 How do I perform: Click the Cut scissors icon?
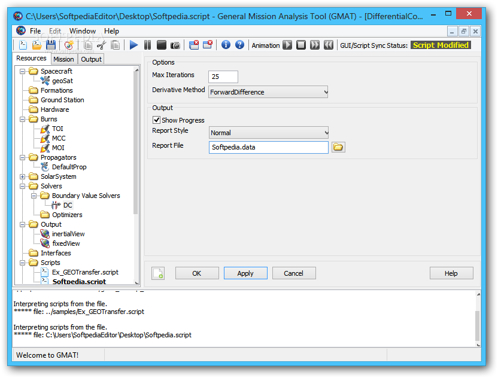(x=101, y=45)
